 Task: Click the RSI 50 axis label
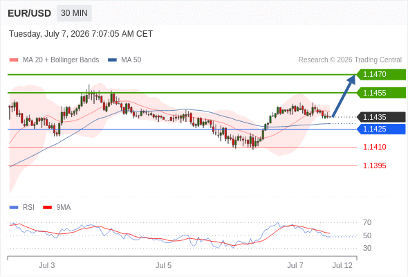[367, 235]
